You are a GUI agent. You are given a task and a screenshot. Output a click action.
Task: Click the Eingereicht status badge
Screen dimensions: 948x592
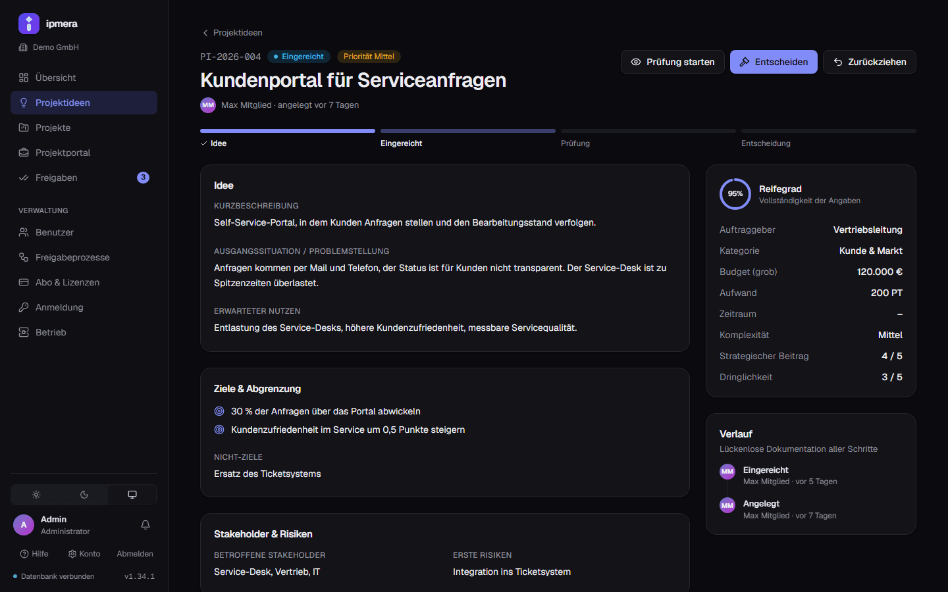click(299, 57)
